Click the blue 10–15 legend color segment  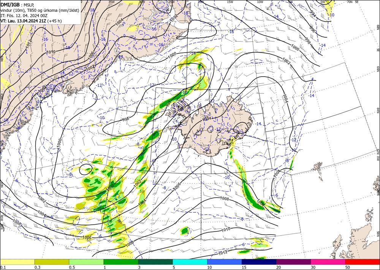225,262
